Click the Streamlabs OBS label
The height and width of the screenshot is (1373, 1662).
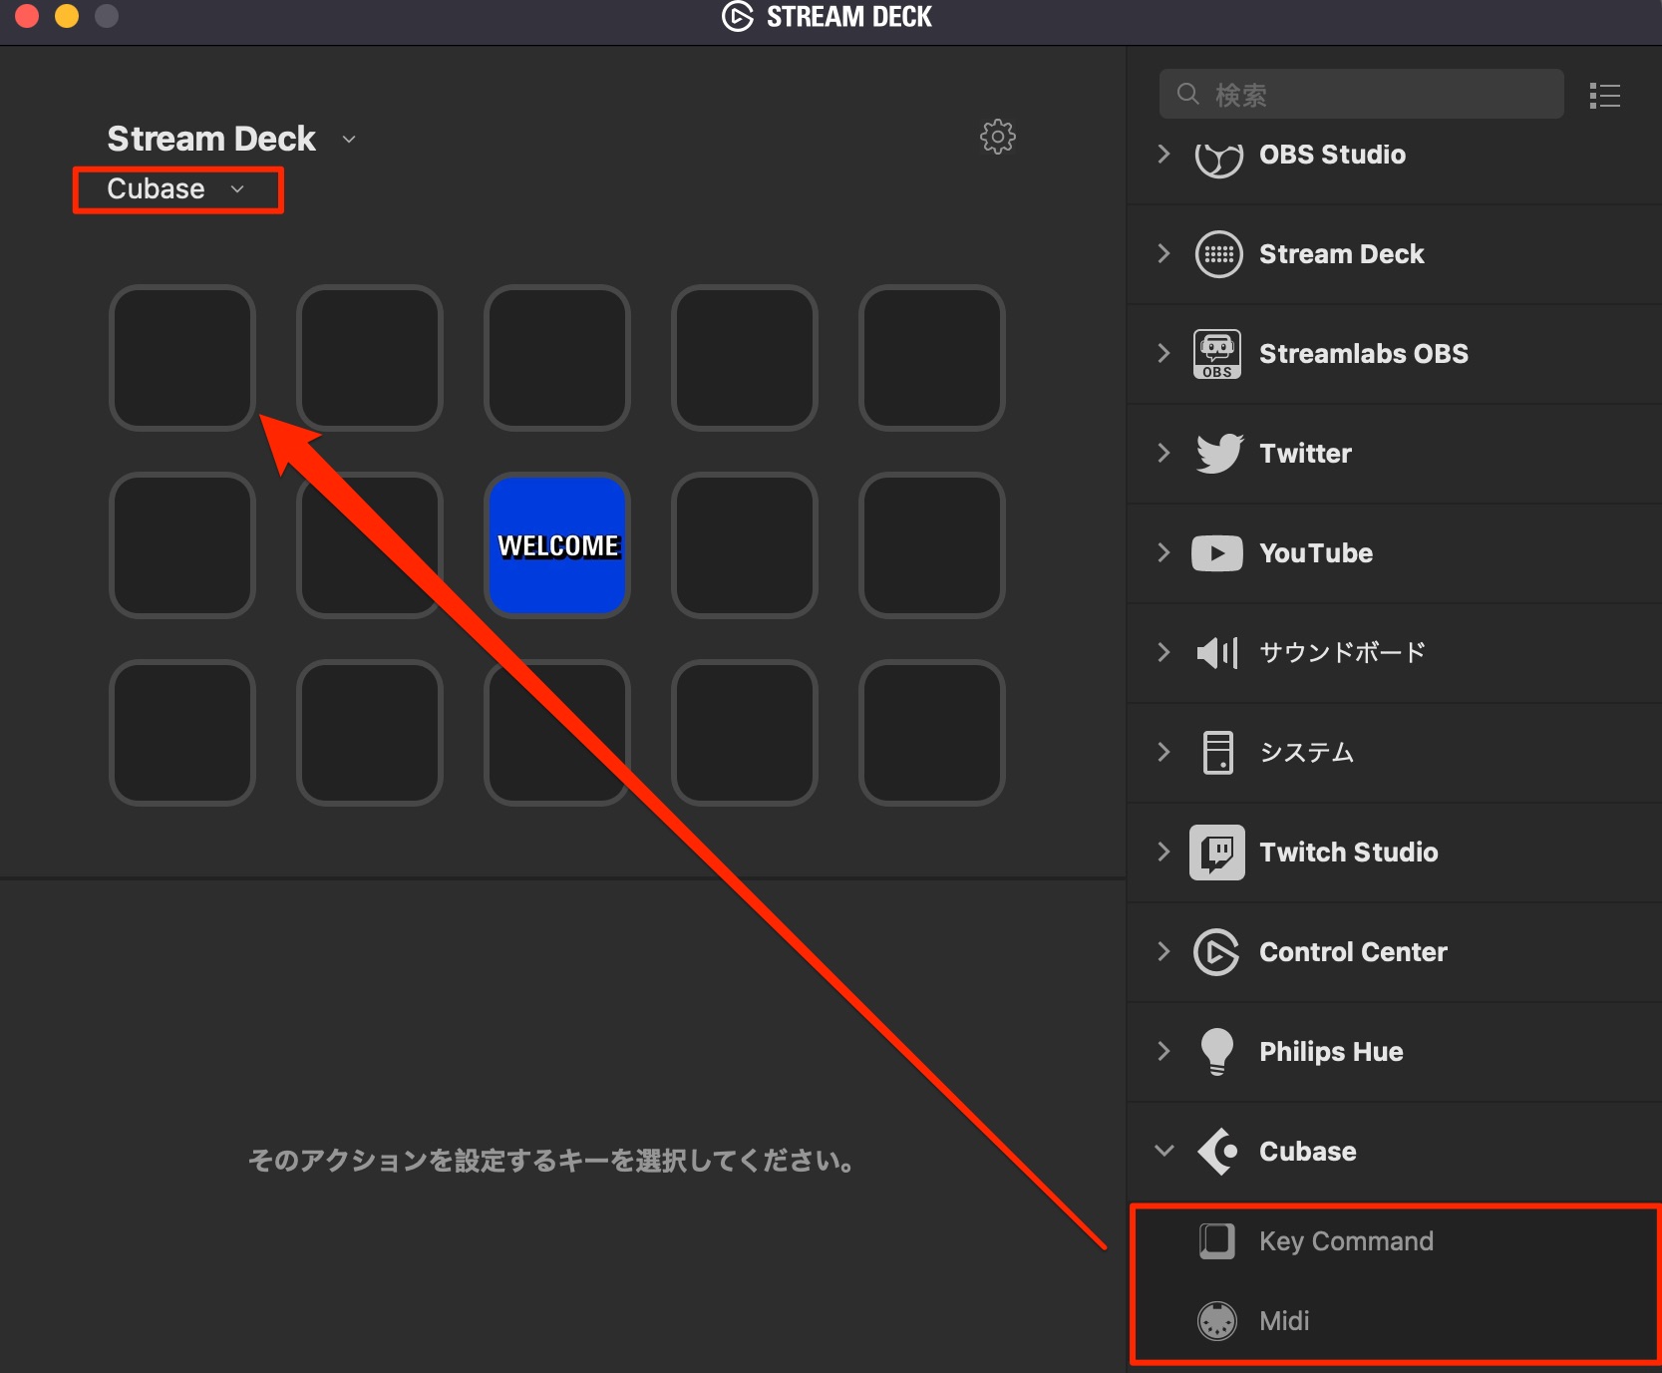[x=1363, y=354]
